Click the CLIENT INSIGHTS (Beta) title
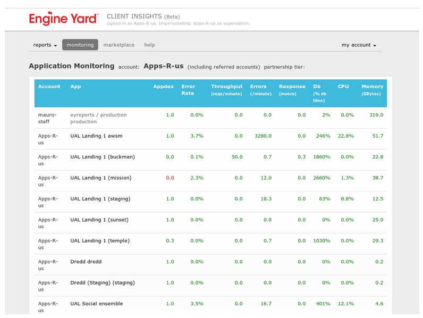The image size is (423, 318). [143, 16]
